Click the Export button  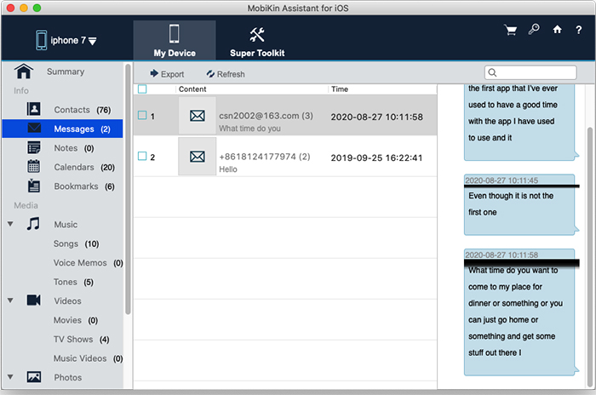point(167,74)
